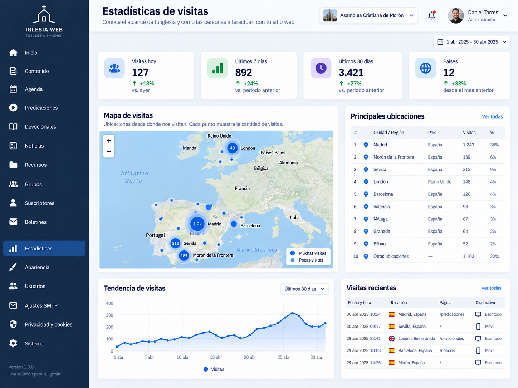Click the Iglesia Web church logo
Image resolution: width=518 pixels, height=388 pixels.
pyautogui.click(x=44, y=21)
